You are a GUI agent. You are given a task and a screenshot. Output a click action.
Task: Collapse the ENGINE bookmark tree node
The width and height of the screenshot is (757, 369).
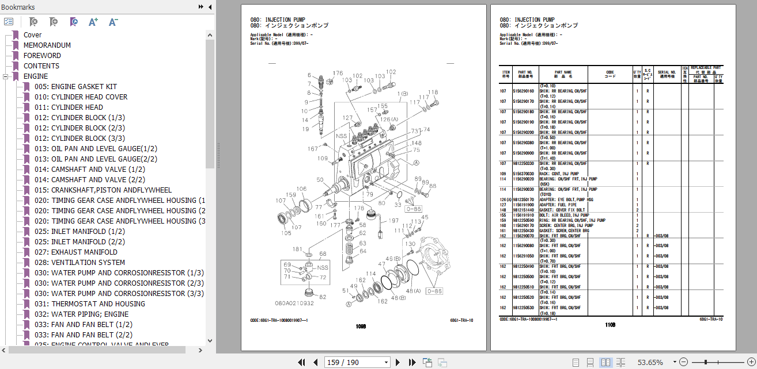coord(6,76)
